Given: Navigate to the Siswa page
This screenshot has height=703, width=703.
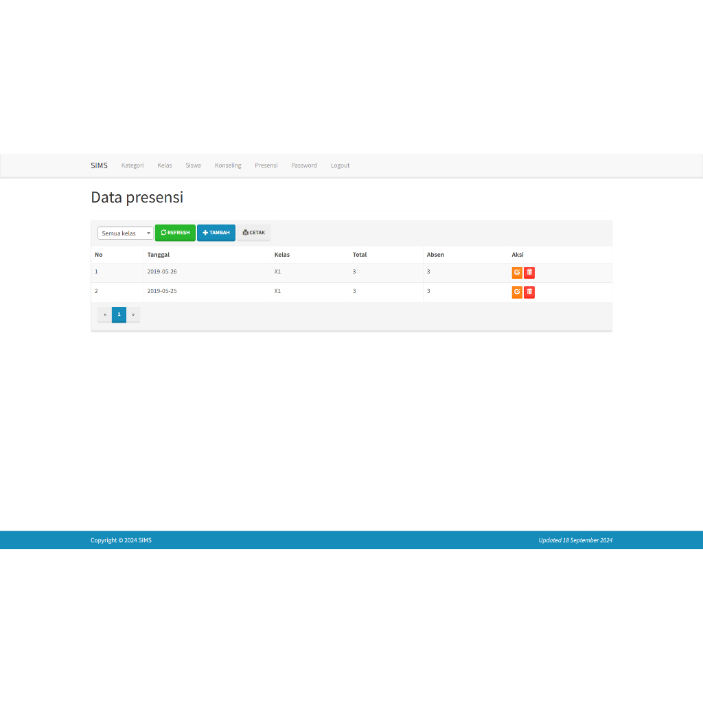Looking at the screenshot, I should (x=193, y=165).
